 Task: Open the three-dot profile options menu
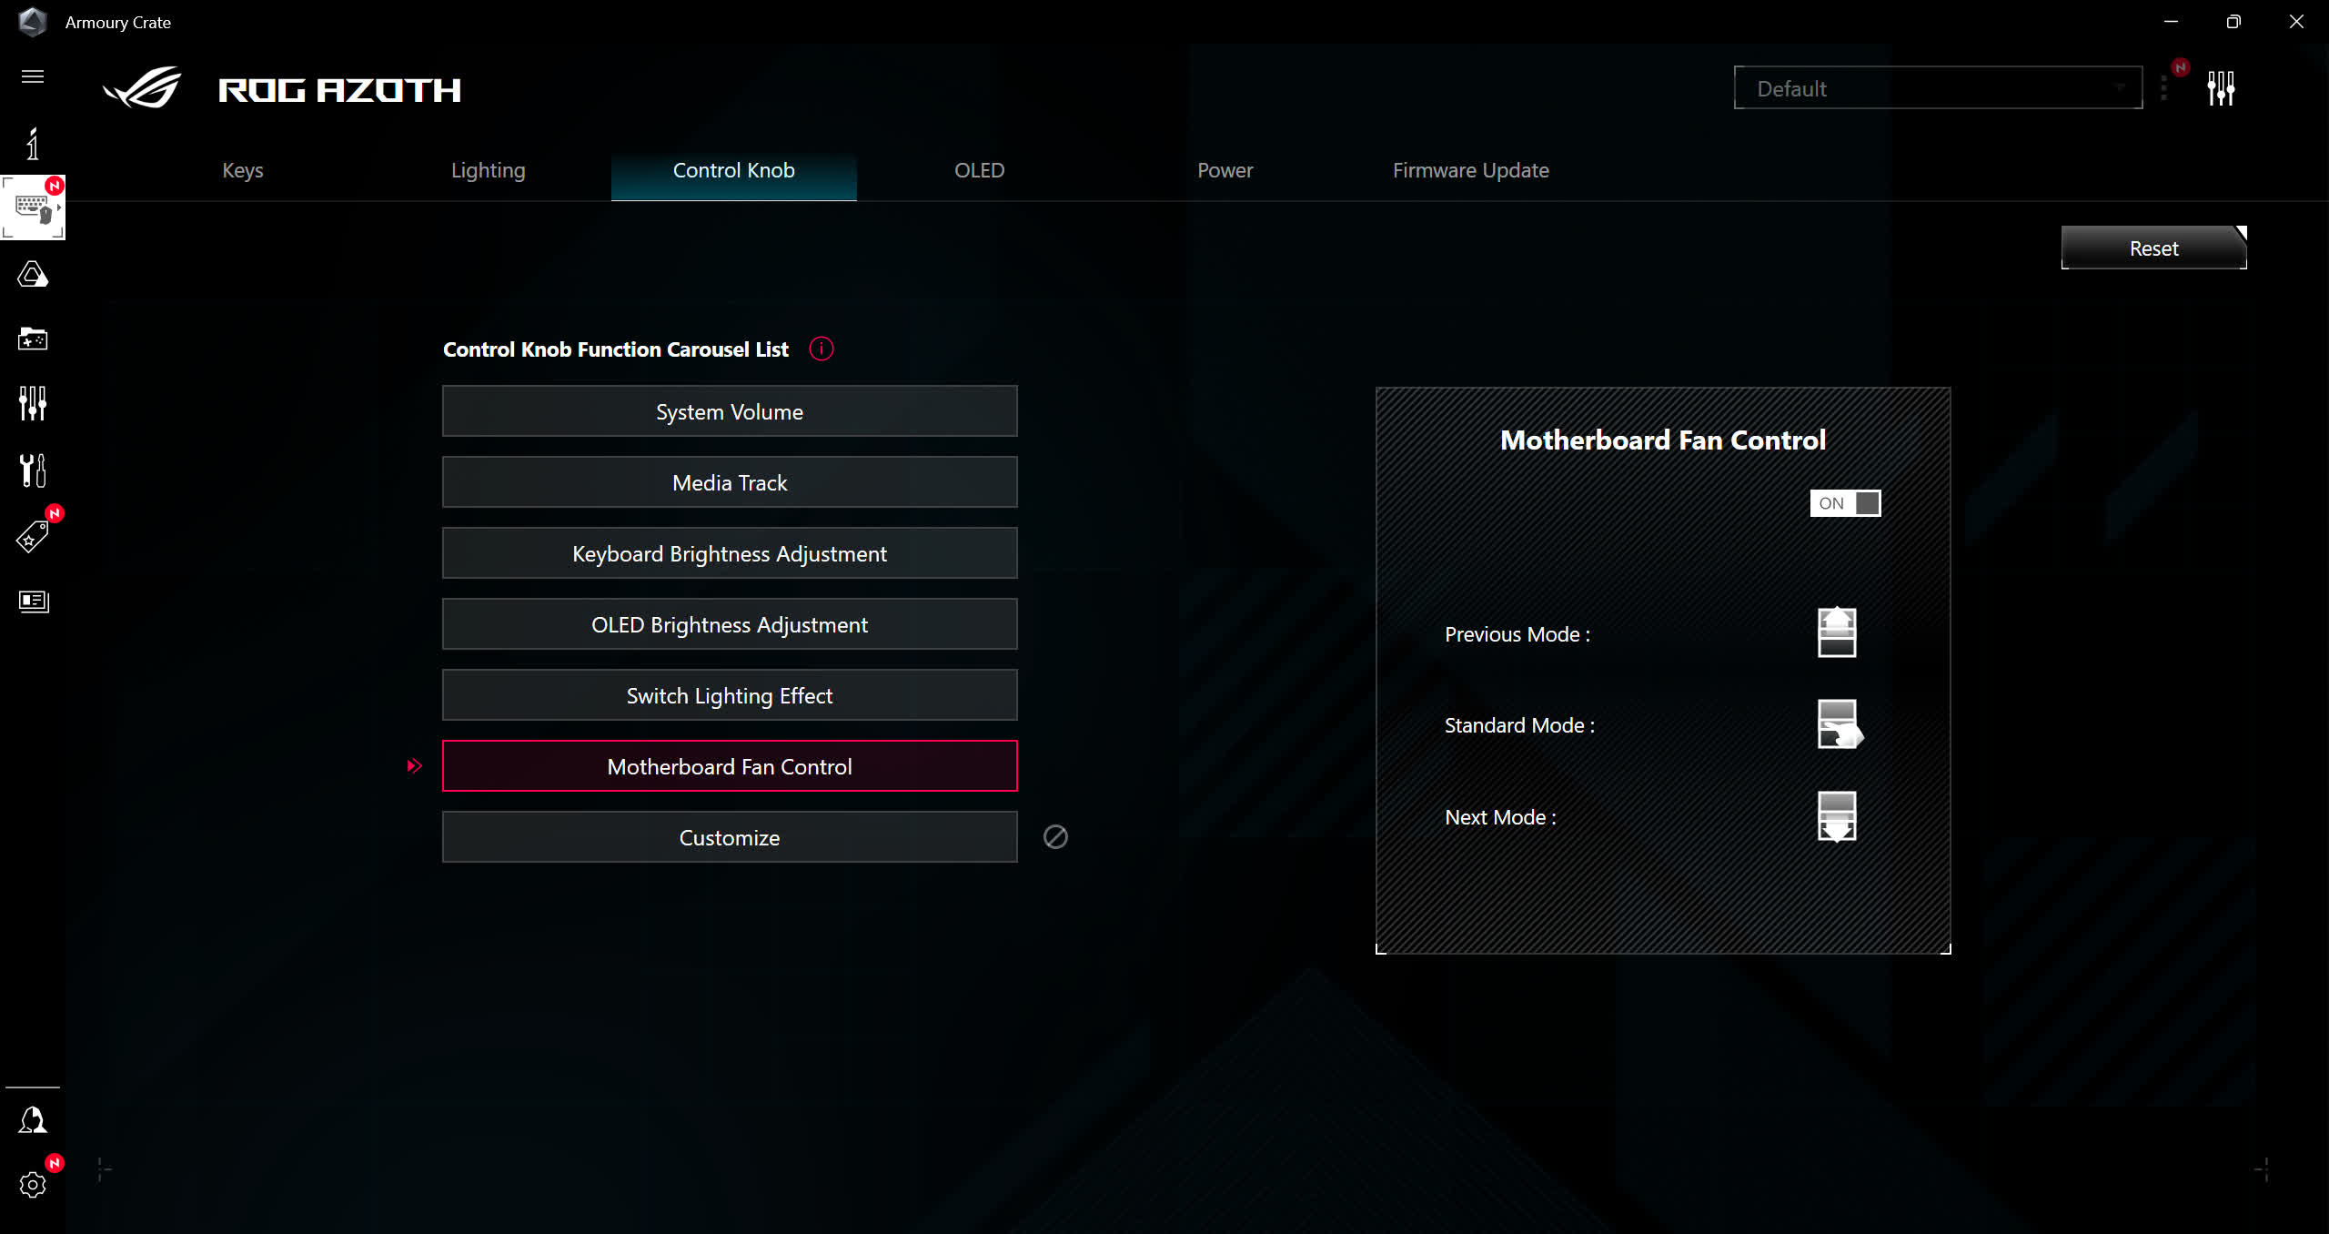click(x=2163, y=88)
